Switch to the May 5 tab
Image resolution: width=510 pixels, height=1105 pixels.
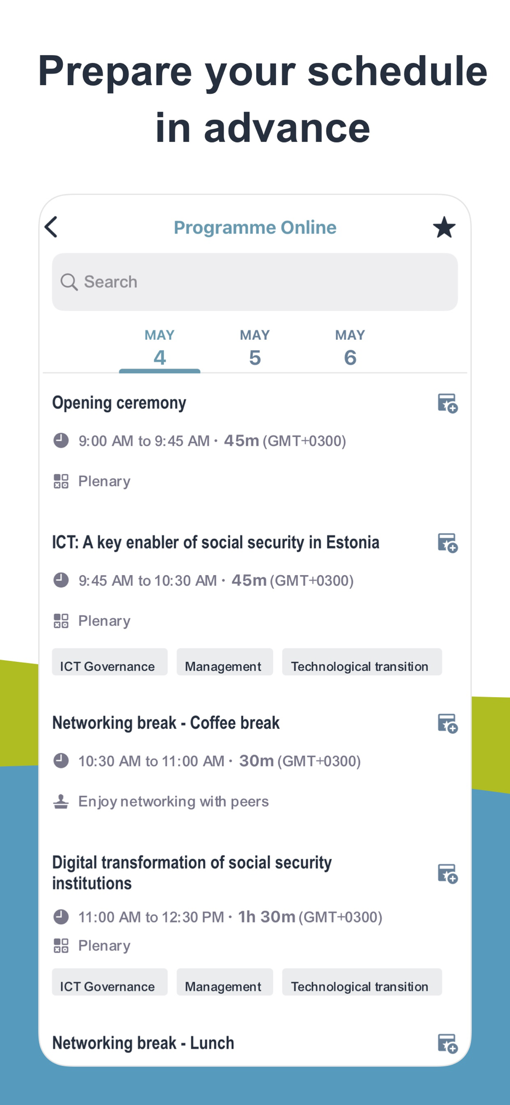[254, 348]
